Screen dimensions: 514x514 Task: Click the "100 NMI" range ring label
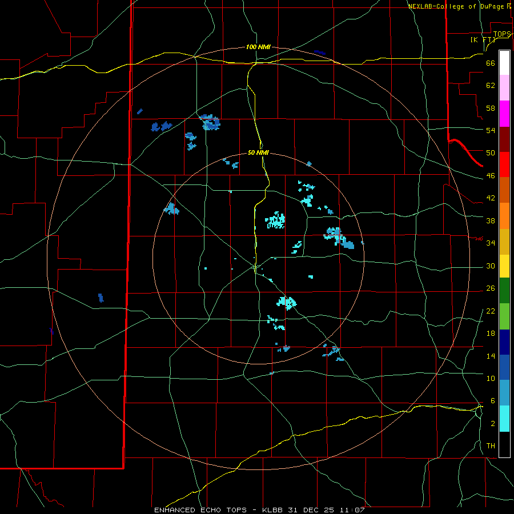(258, 47)
